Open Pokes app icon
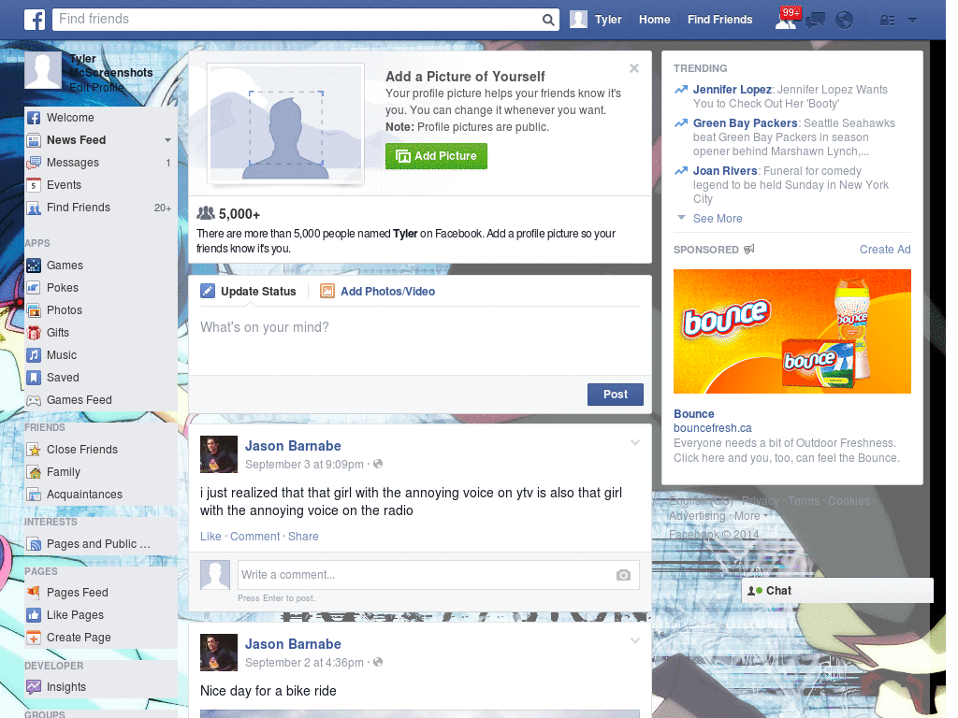Screen dimensions: 958x718 coord(35,288)
